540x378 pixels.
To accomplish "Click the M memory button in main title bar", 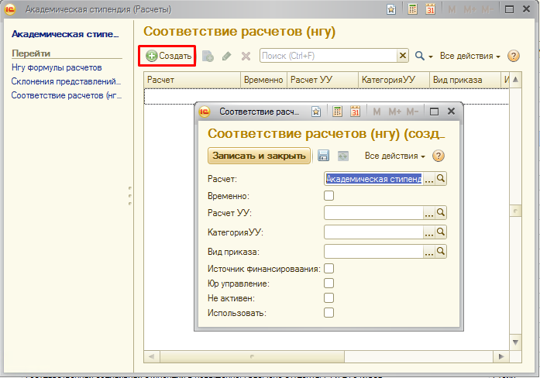I will pyautogui.click(x=452, y=9).
